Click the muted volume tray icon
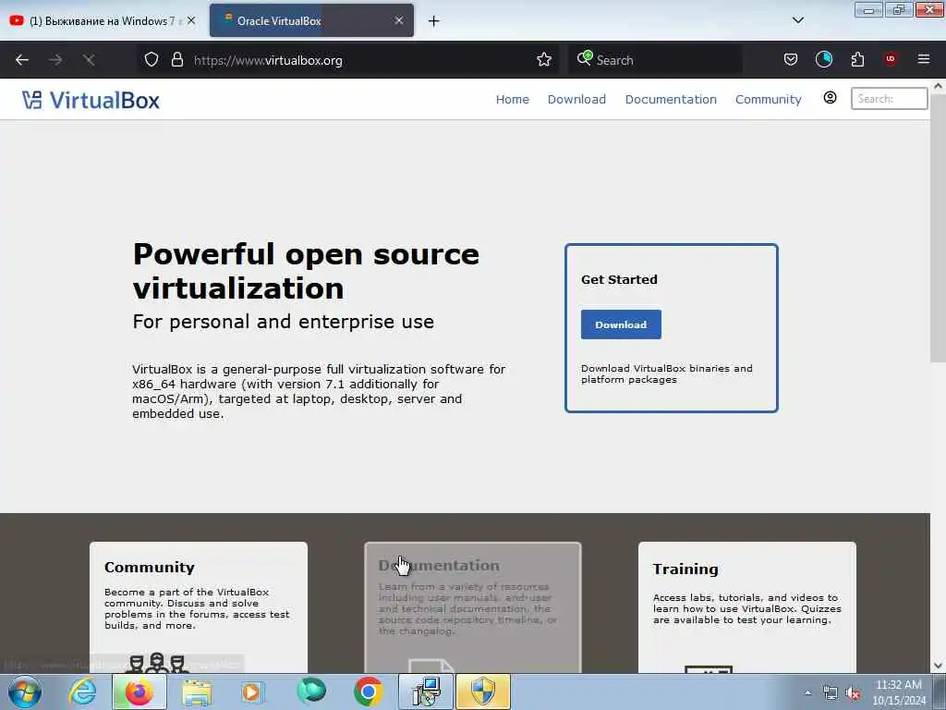This screenshot has width=946, height=710. coord(853,693)
